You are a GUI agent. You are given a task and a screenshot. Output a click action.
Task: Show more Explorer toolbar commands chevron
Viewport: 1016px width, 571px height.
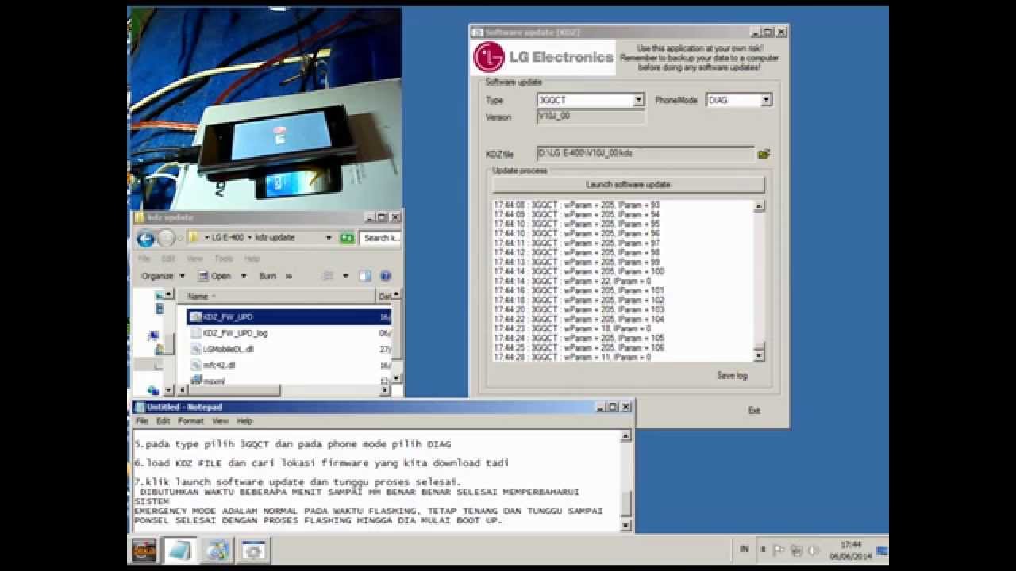(289, 276)
